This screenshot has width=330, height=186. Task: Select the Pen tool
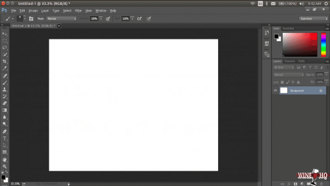5,131
